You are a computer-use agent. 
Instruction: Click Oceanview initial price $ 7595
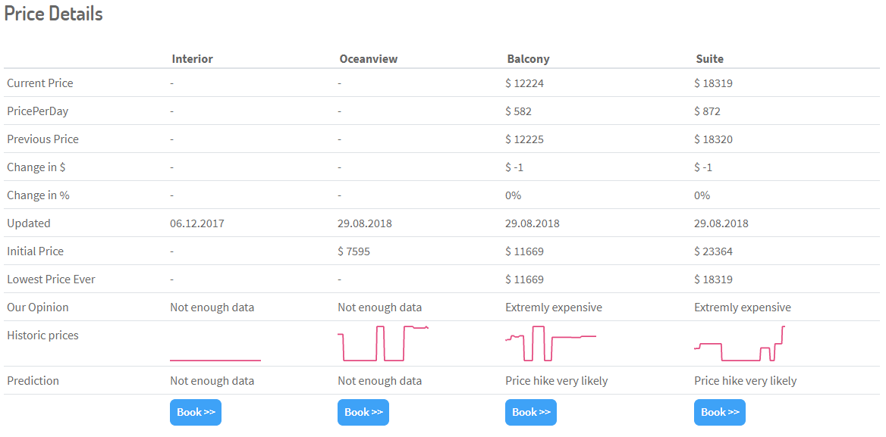(x=354, y=251)
